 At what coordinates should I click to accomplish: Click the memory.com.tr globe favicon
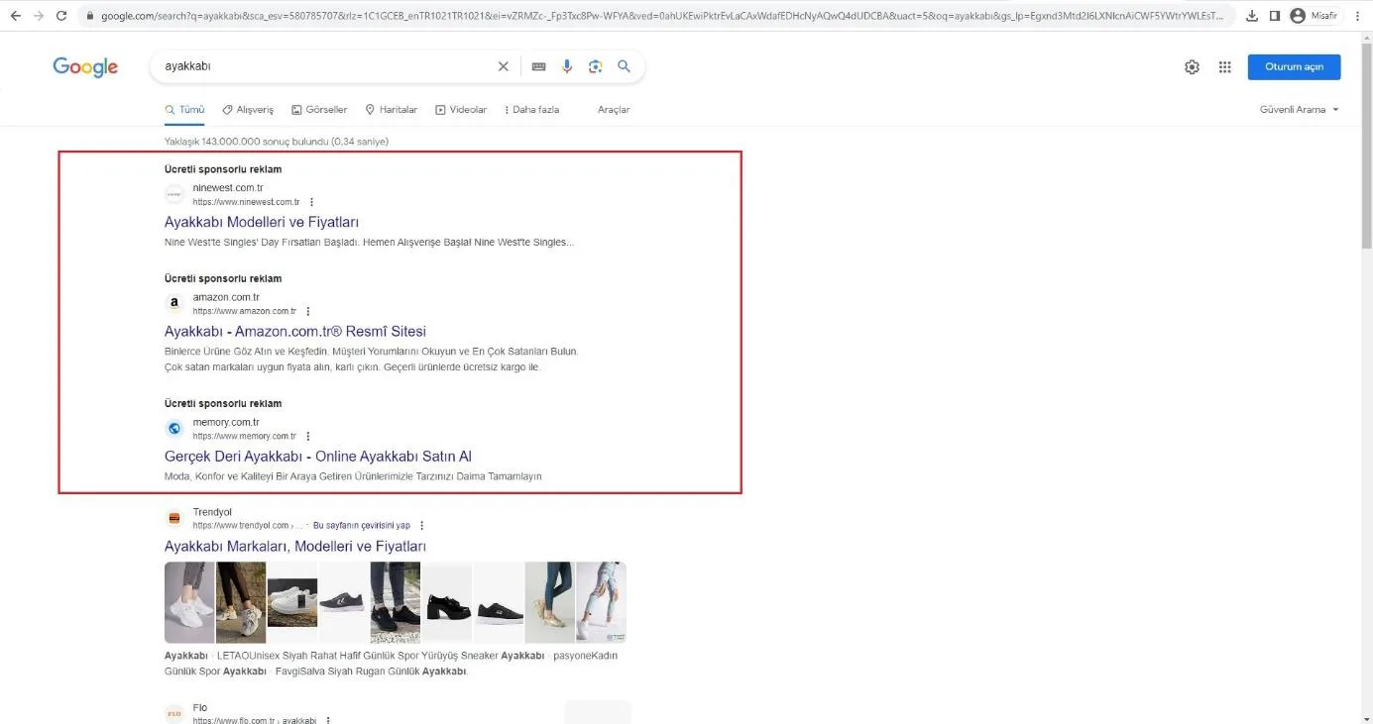[x=174, y=428]
